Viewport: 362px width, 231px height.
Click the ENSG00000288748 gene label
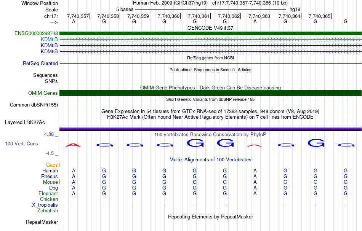click(x=36, y=33)
